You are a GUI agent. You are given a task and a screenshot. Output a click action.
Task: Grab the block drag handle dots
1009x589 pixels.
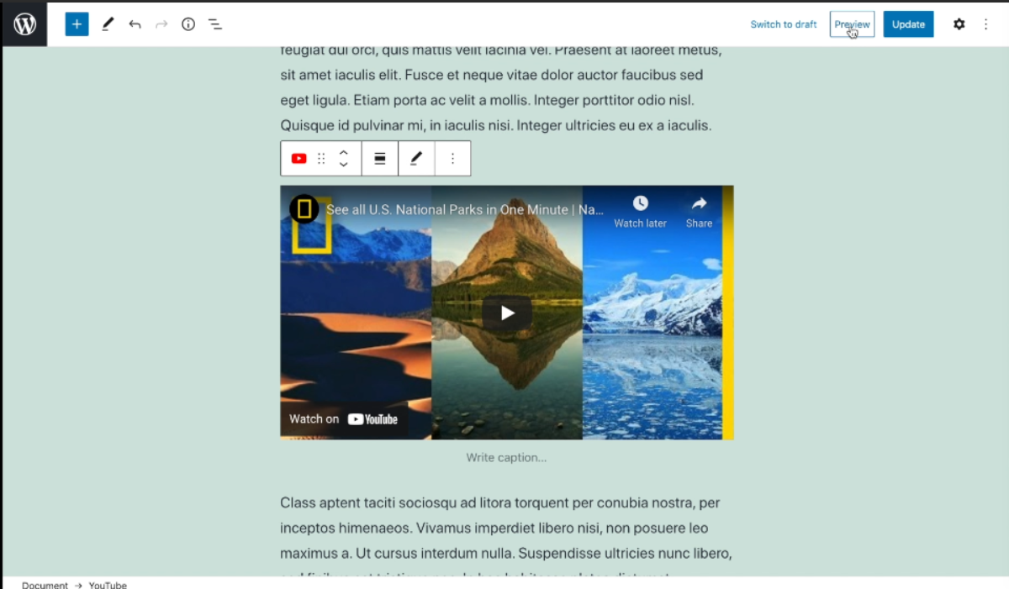(x=321, y=158)
